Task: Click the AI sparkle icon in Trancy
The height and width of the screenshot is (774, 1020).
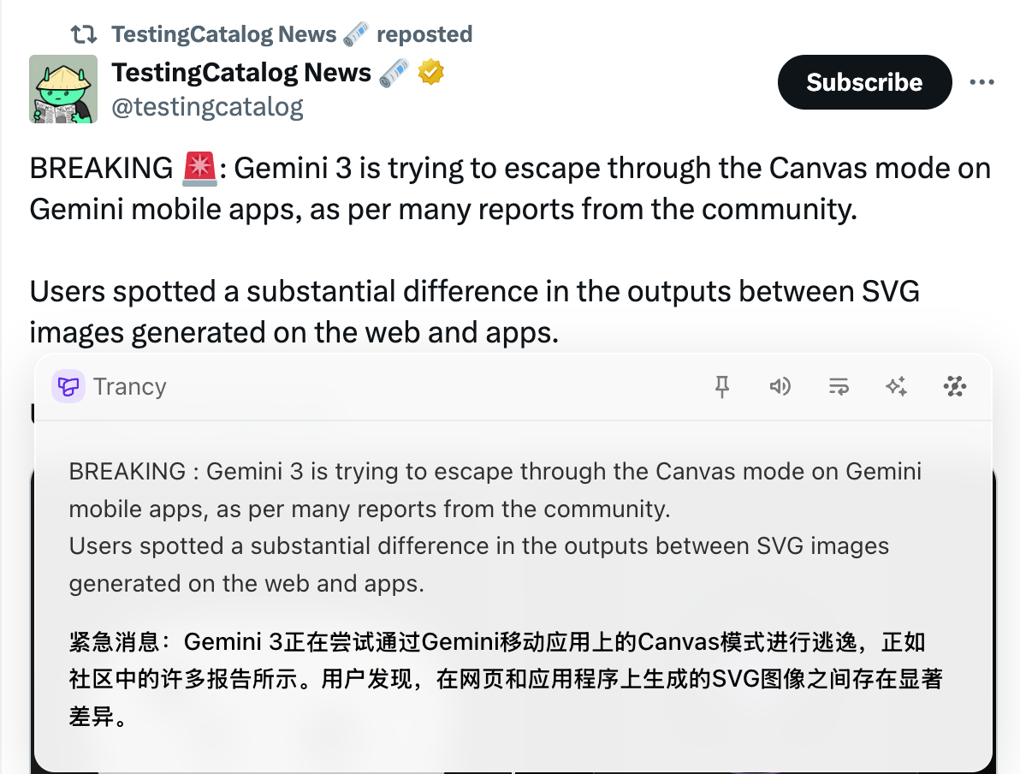Action: [x=896, y=387]
